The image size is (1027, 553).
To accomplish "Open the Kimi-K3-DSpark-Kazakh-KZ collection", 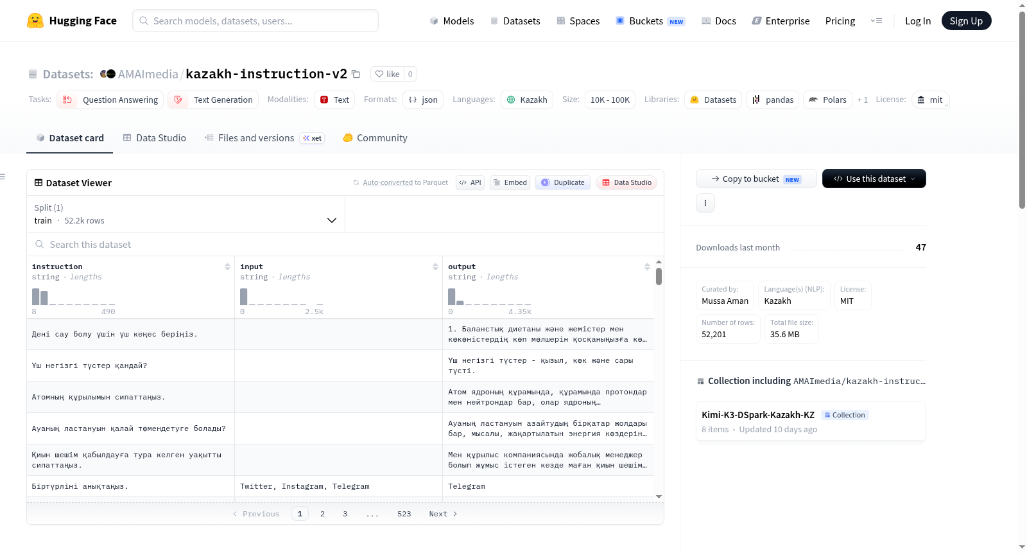I will [x=811, y=421].
